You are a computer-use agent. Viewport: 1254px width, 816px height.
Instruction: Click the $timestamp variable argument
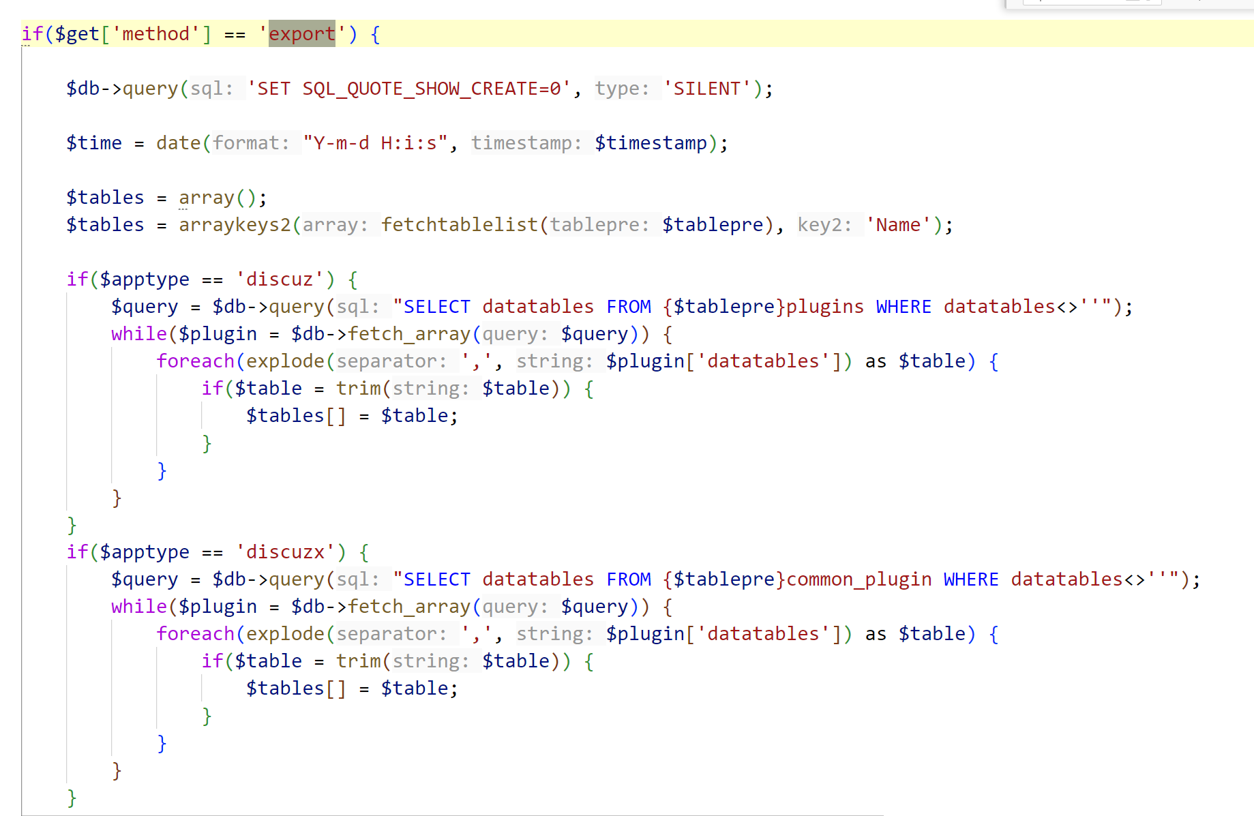click(651, 143)
